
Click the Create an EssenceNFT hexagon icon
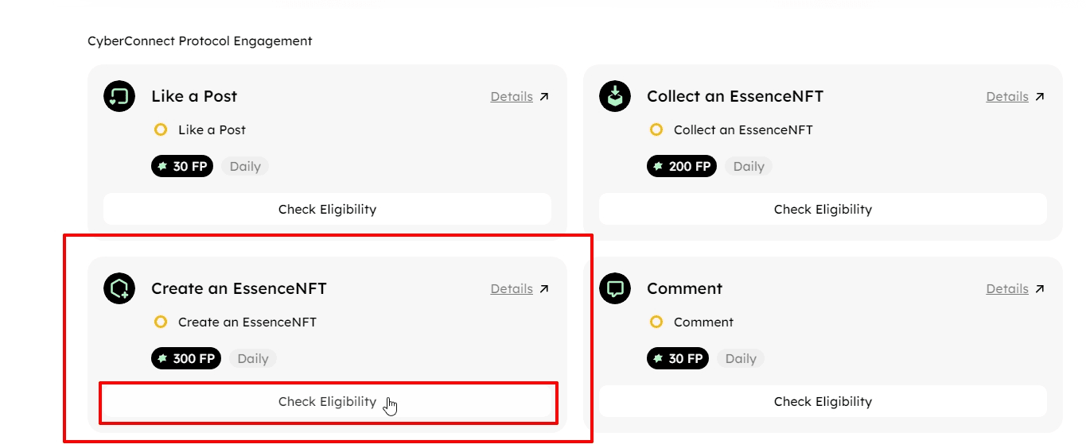(x=119, y=288)
